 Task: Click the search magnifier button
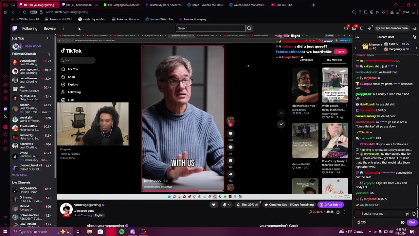coord(249,29)
